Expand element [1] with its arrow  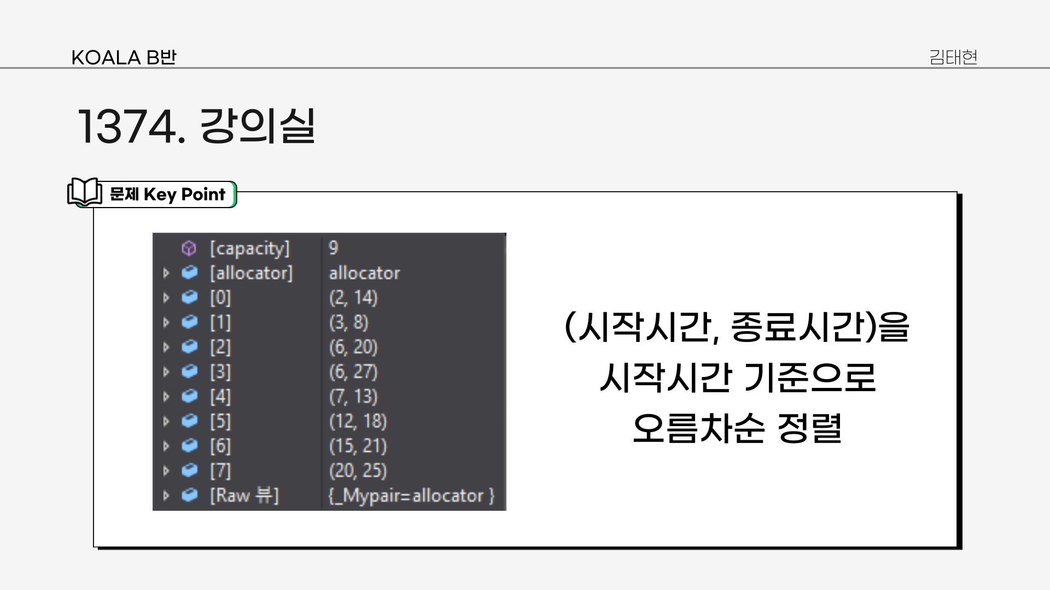166,322
